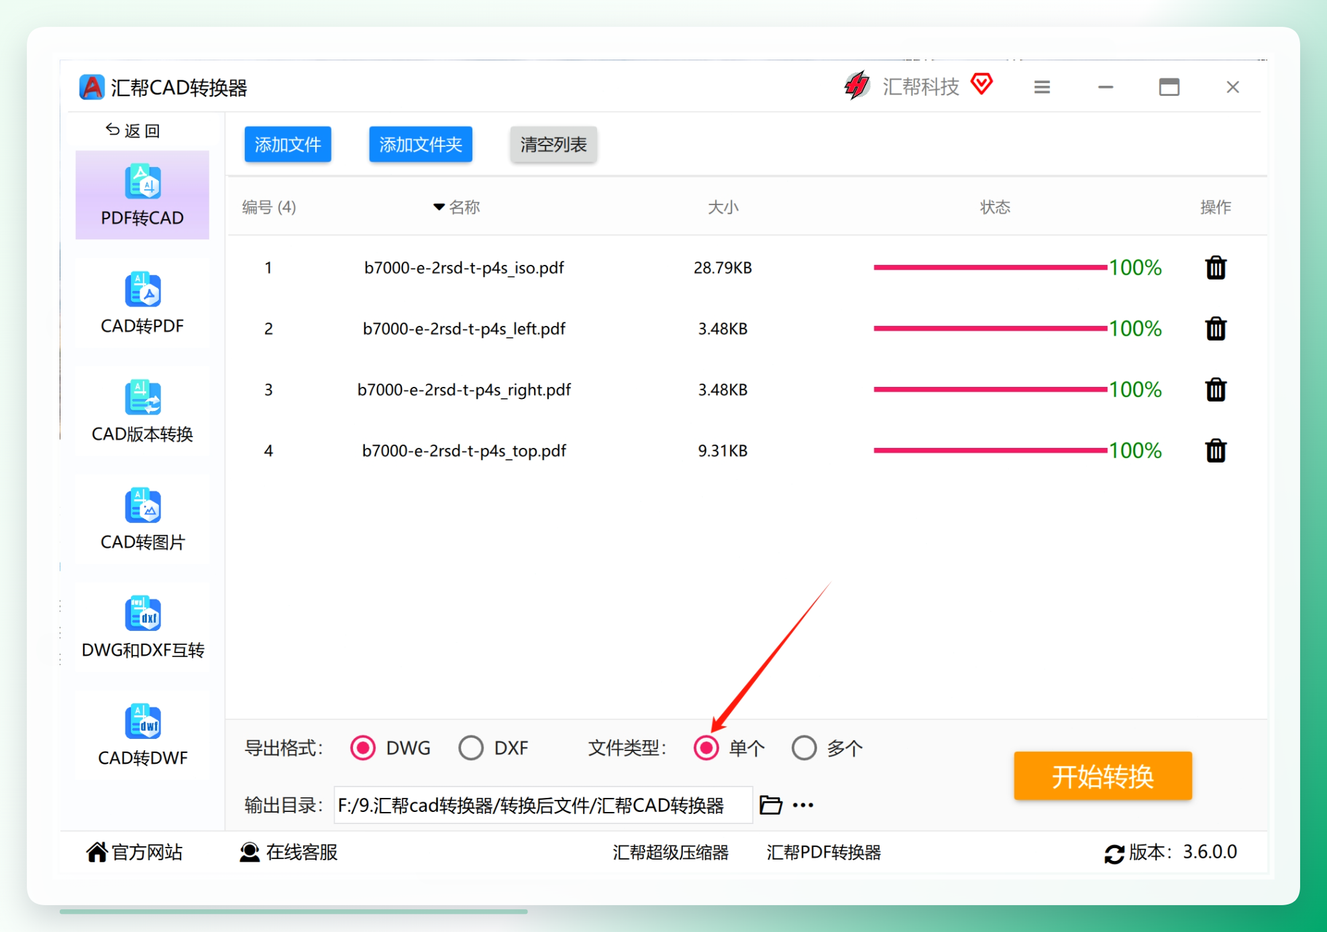1327x932 pixels.
Task: Open the hamburger menu in title bar
Action: [1042, 87]
